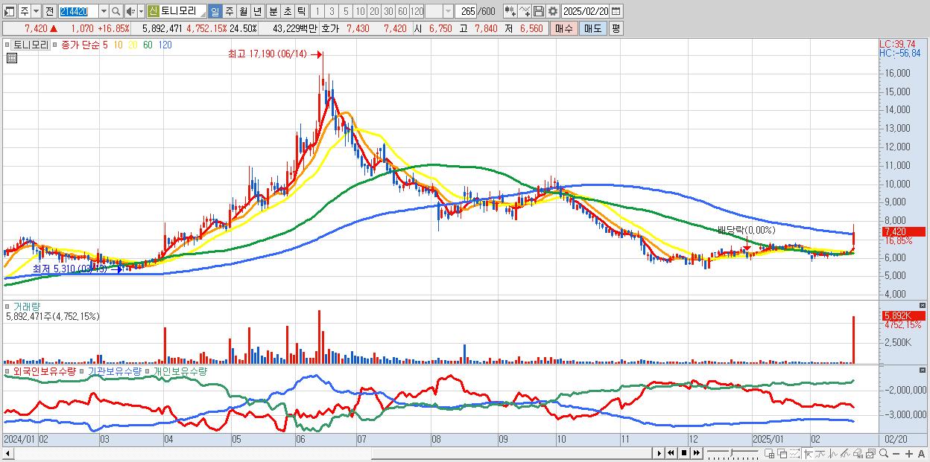This screenshot has width=930, height=462.
Task: Click the 2025/02/20 date field
Action: point(586,11)
